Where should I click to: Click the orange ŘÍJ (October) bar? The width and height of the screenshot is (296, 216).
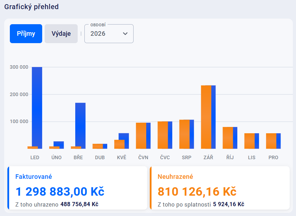228,138
